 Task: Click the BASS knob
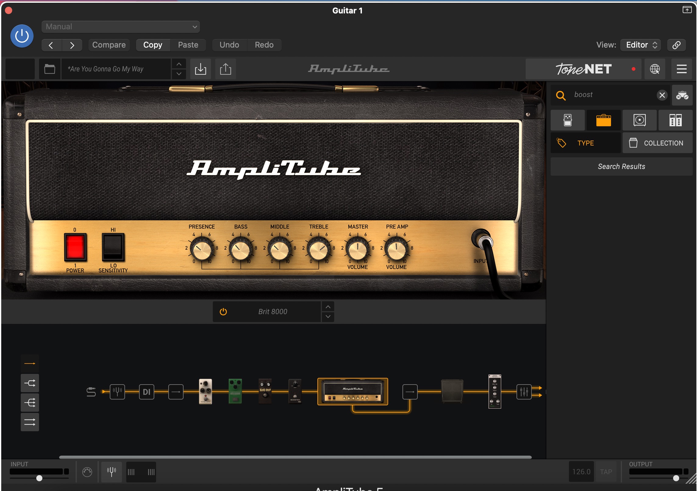[x=241, y=249]
